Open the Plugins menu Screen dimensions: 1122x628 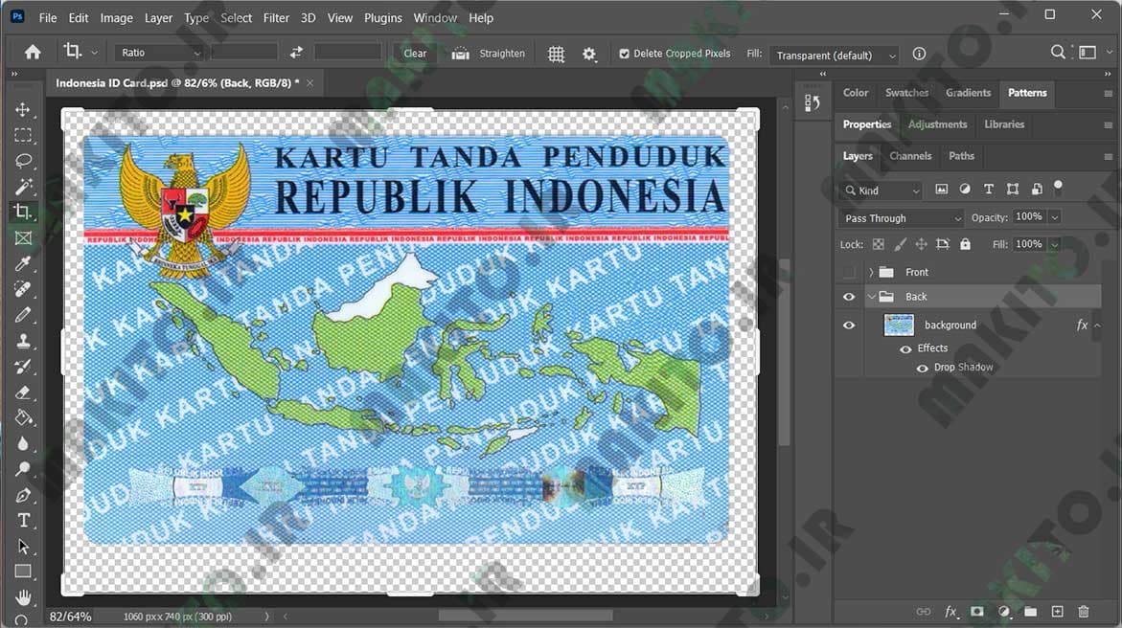(x=383, y=18)
